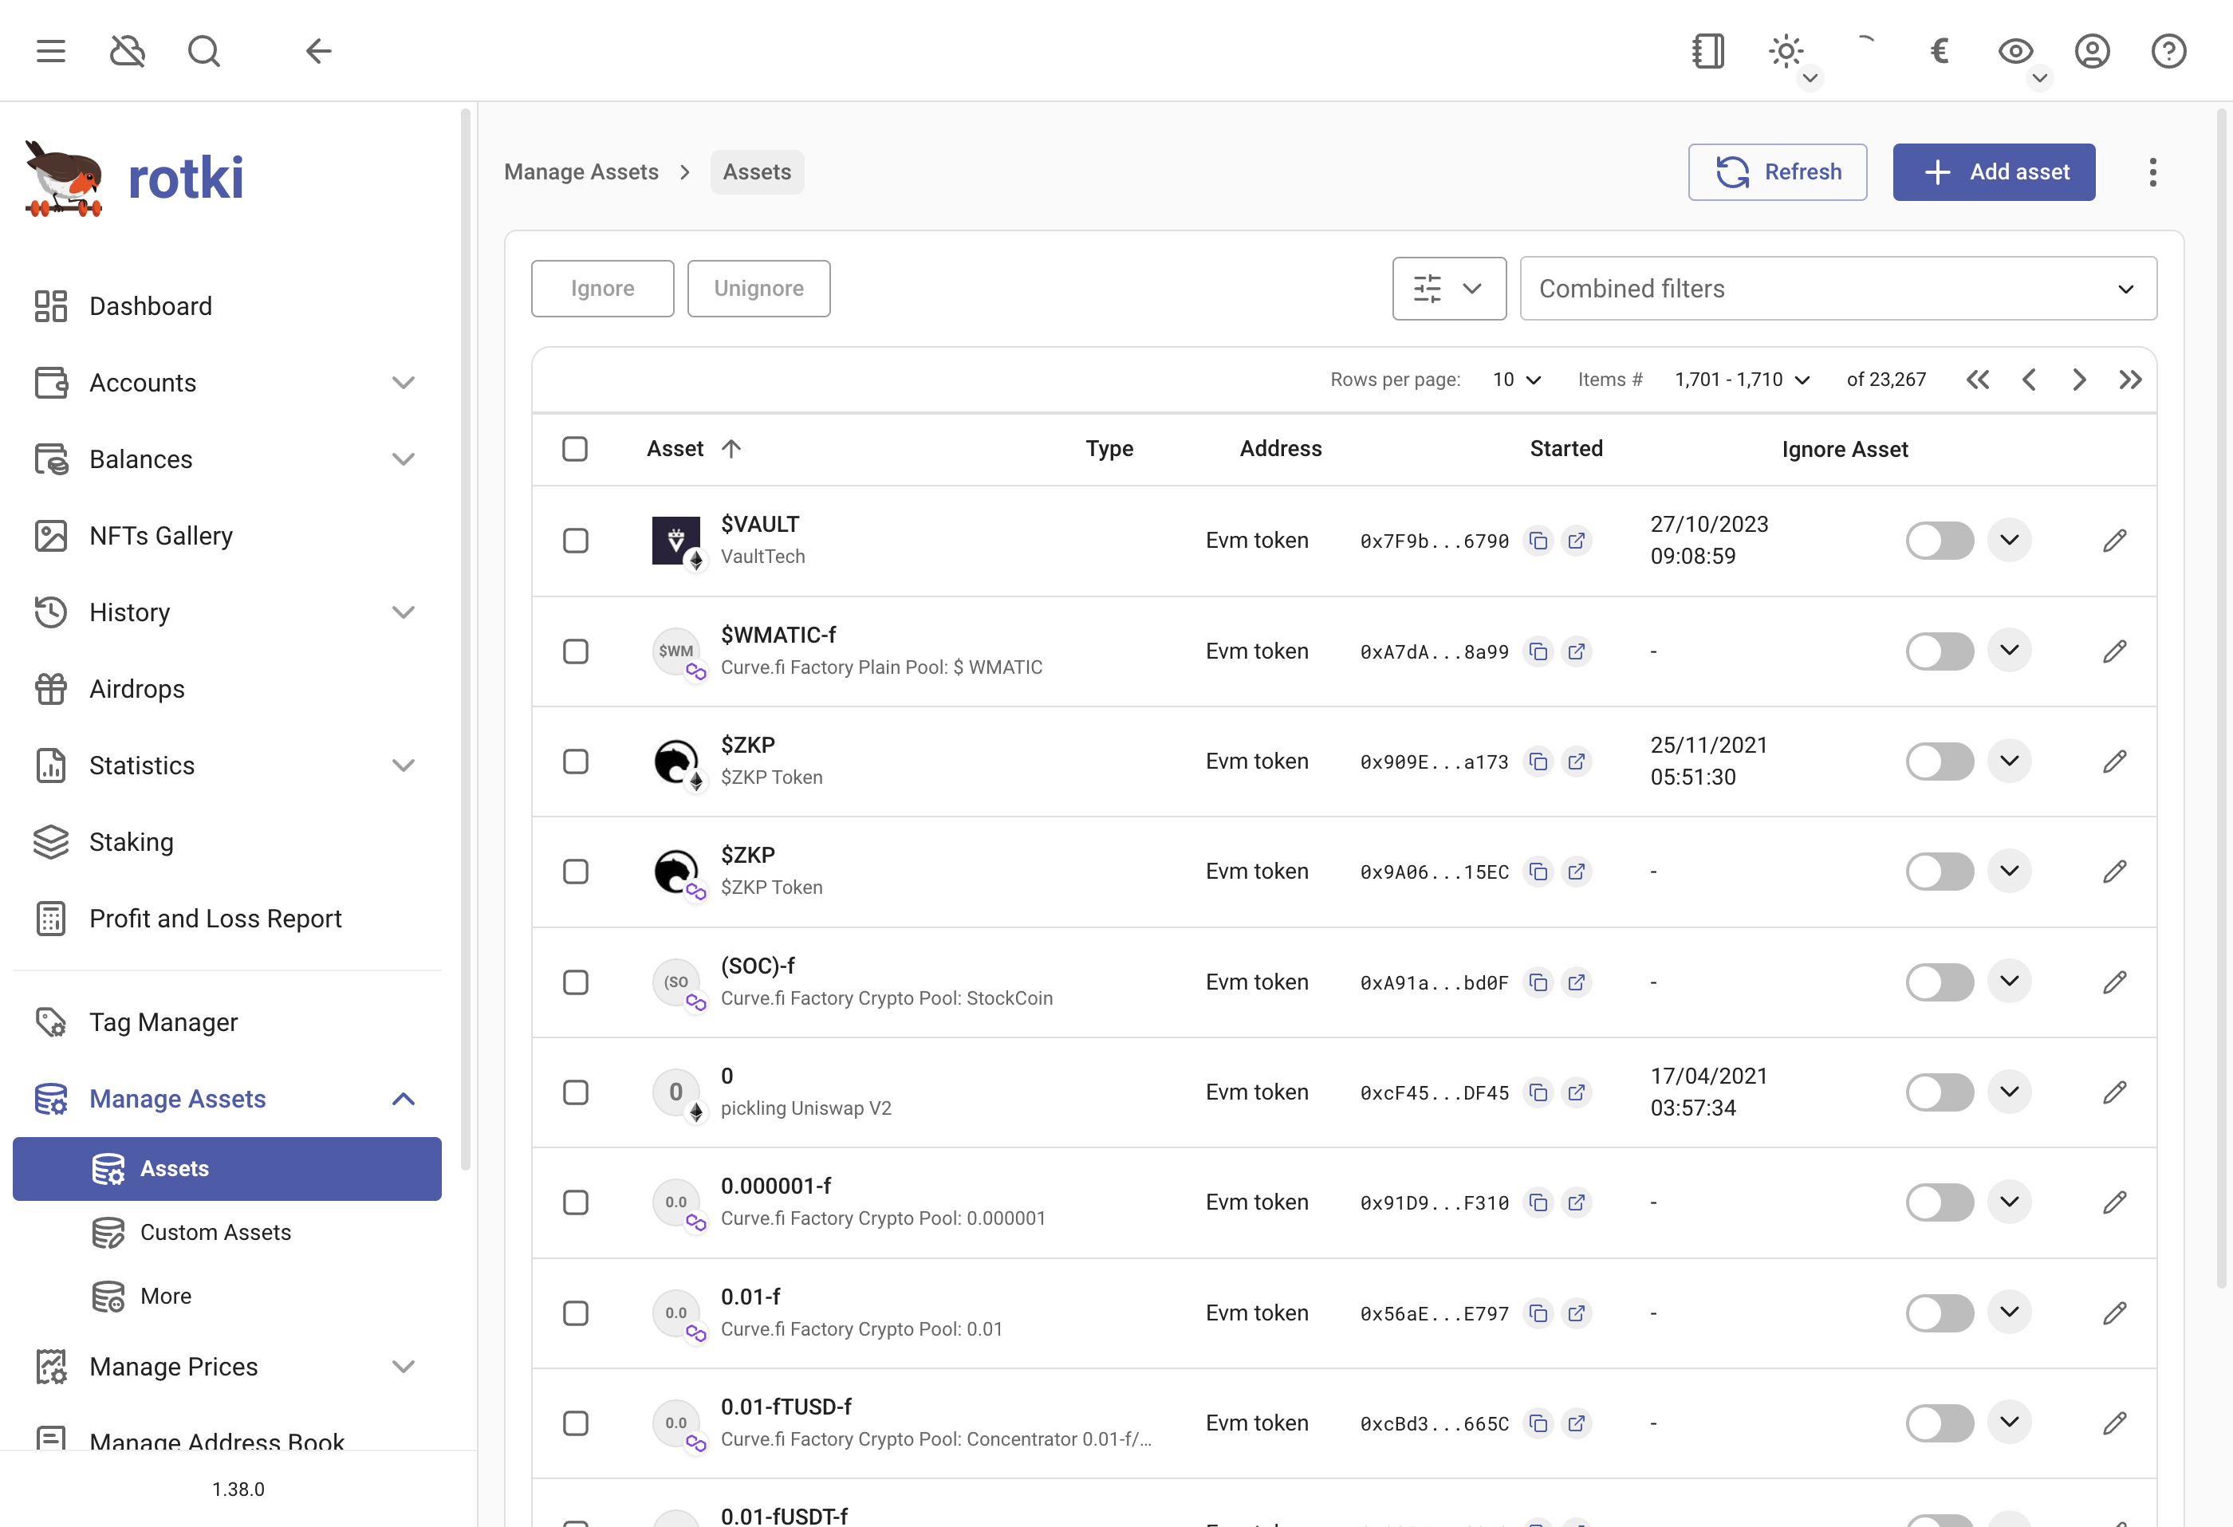The height and width of the screenshot is (1527, 2233).
Task: Check the 0.01-f row checkbox
Action: pos(576,1313)
